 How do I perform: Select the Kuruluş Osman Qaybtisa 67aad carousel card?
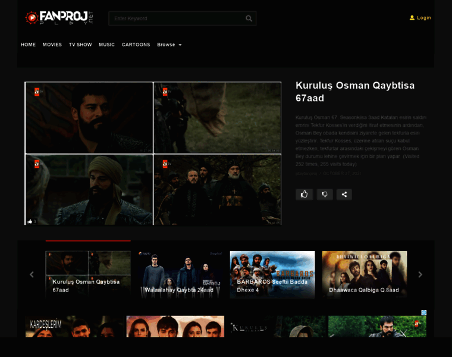pos(88,274)
